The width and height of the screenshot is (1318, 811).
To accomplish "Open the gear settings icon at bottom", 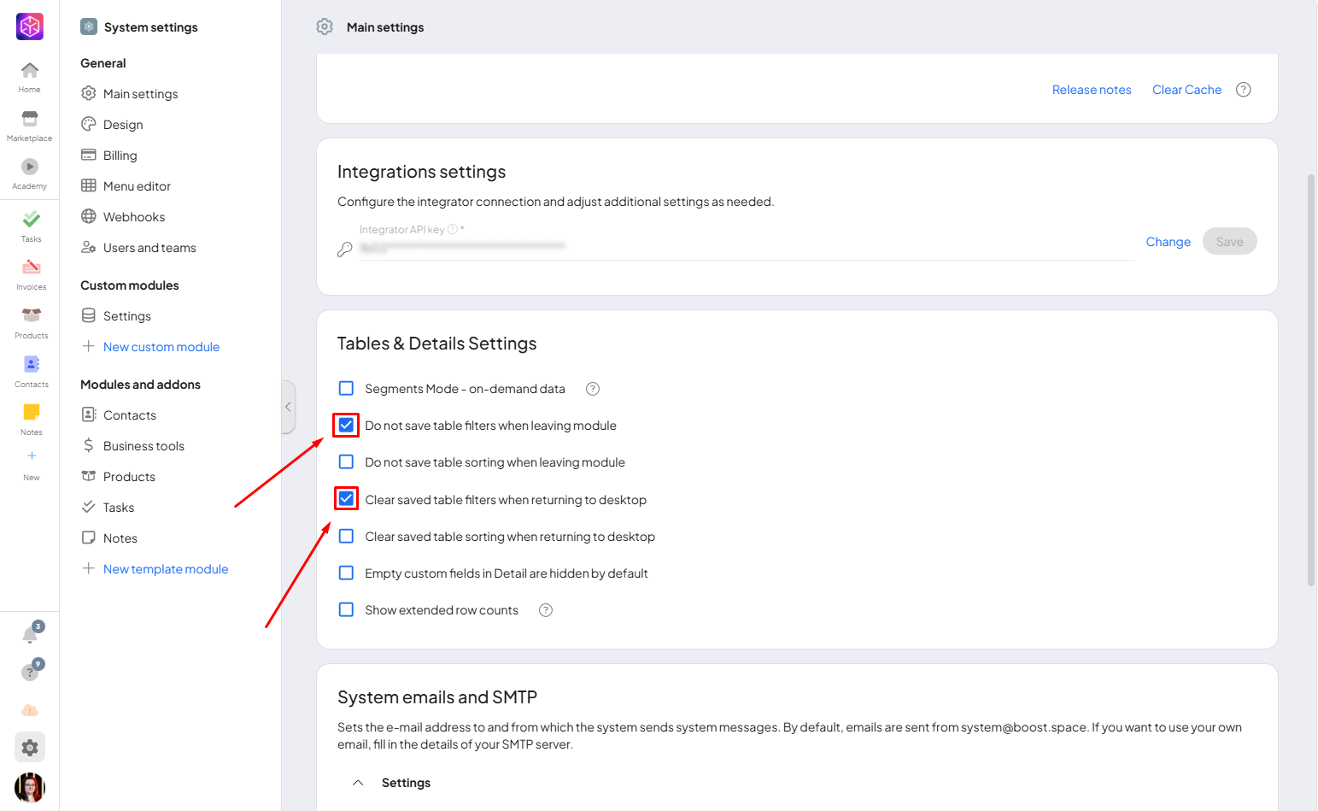I will coord(30,748).
